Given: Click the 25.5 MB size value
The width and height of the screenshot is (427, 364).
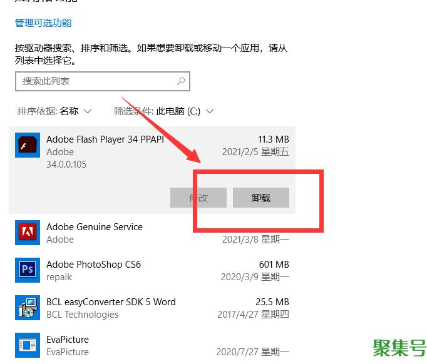Looking at the screenshot, I should tap(272, 302).
